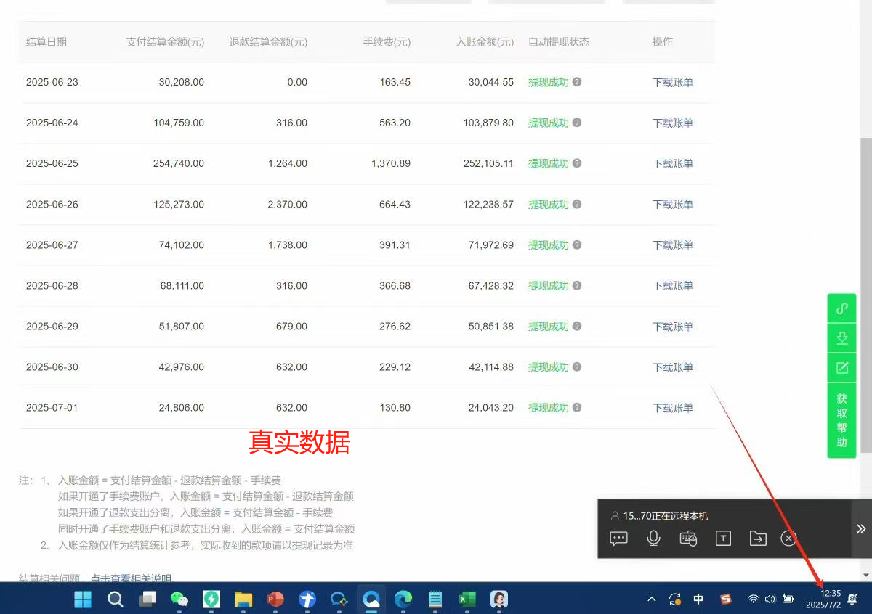Click the download icon on green sidebar
Image resolution: width=872 pixels, height=614 pixels.
(x=841, y=337)
